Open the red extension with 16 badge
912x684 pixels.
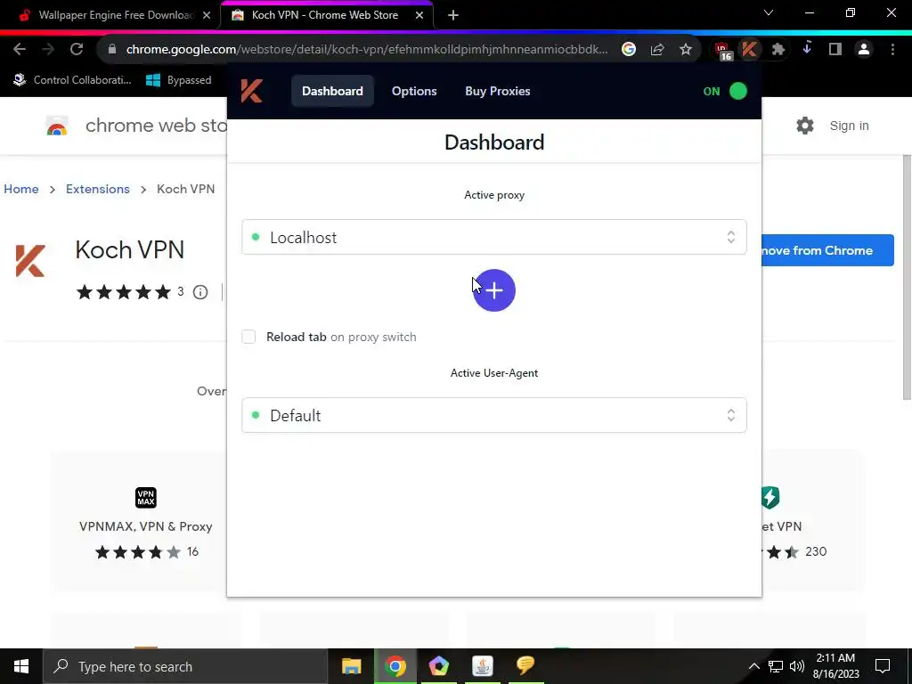721,51
